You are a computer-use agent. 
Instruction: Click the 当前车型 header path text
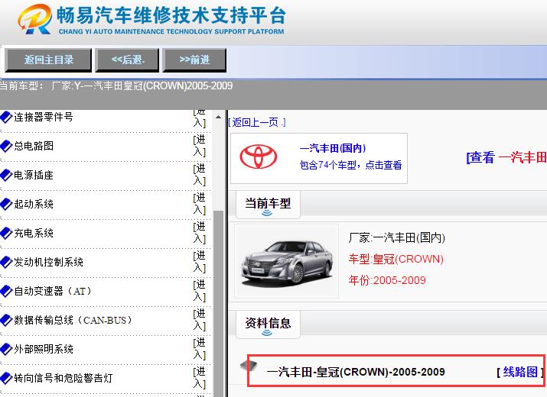116,86
